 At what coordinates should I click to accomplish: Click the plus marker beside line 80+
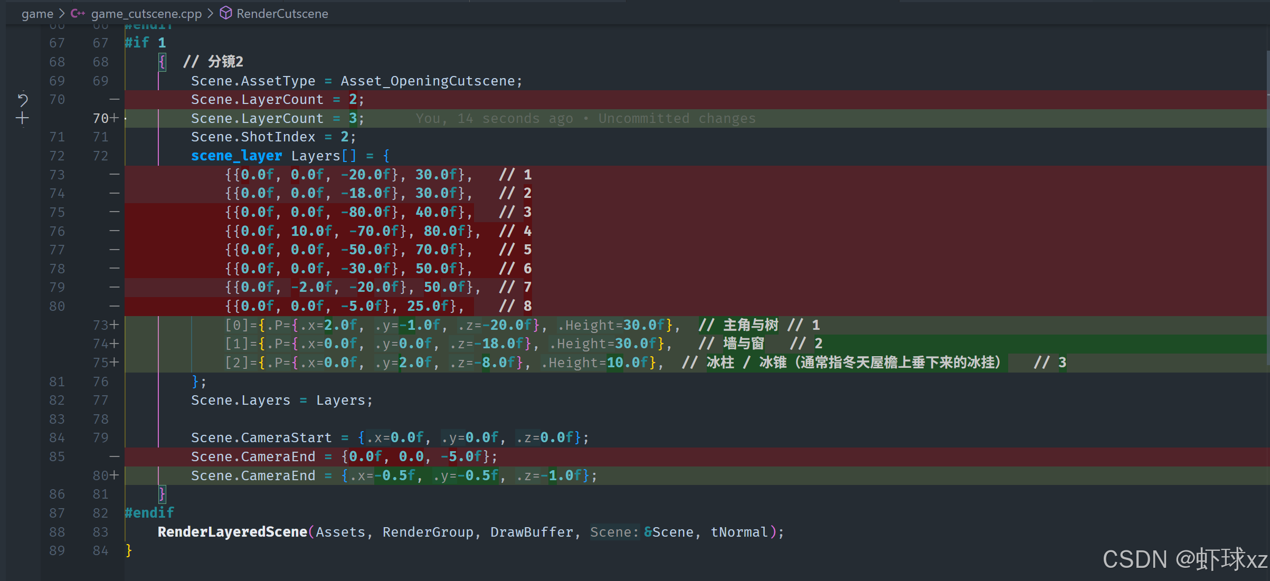click(x=115, y=475)
